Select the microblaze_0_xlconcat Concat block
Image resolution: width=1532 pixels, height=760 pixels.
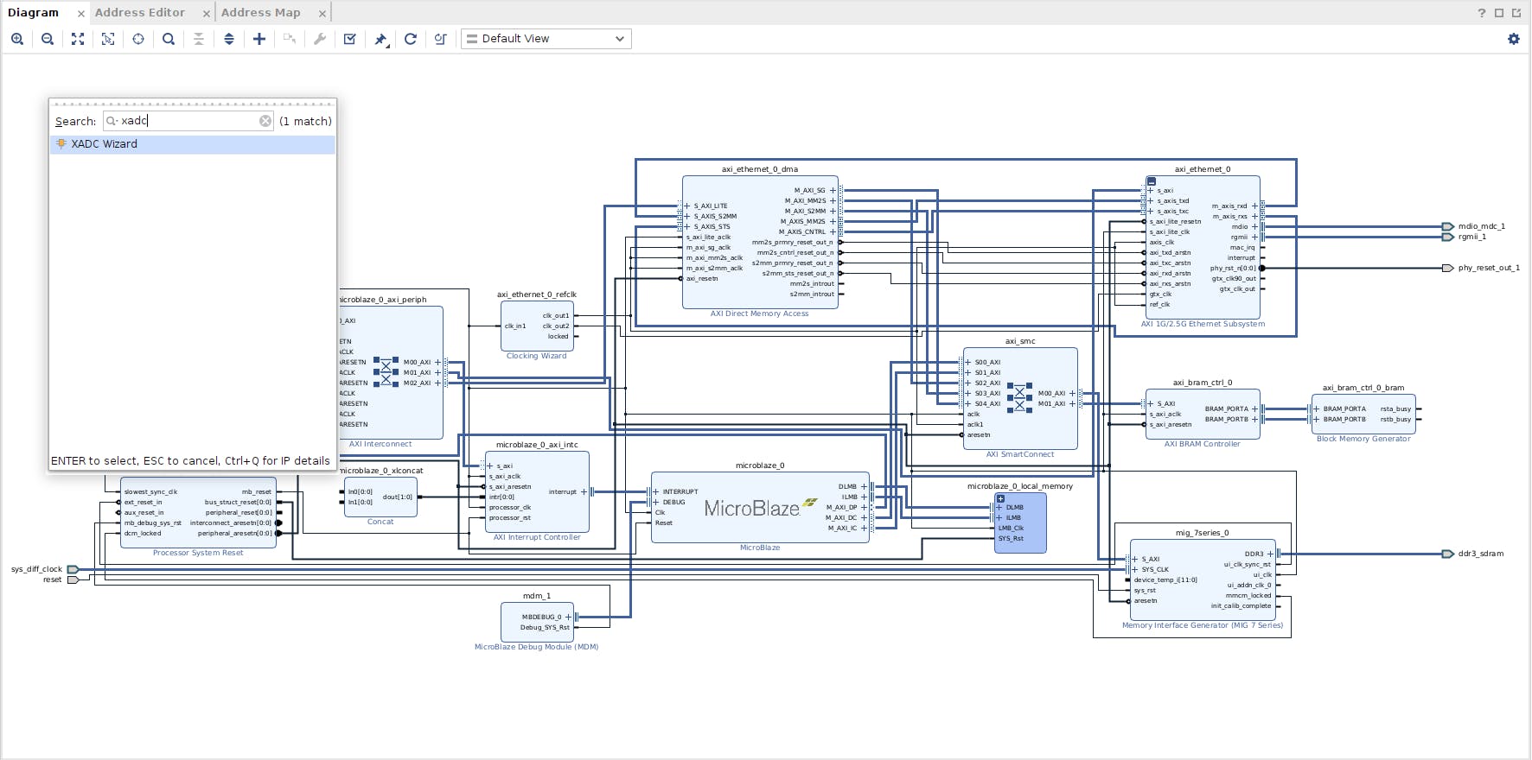380,497
